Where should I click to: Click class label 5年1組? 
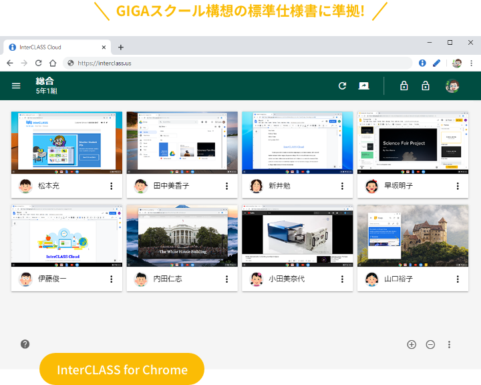(46, 91)
